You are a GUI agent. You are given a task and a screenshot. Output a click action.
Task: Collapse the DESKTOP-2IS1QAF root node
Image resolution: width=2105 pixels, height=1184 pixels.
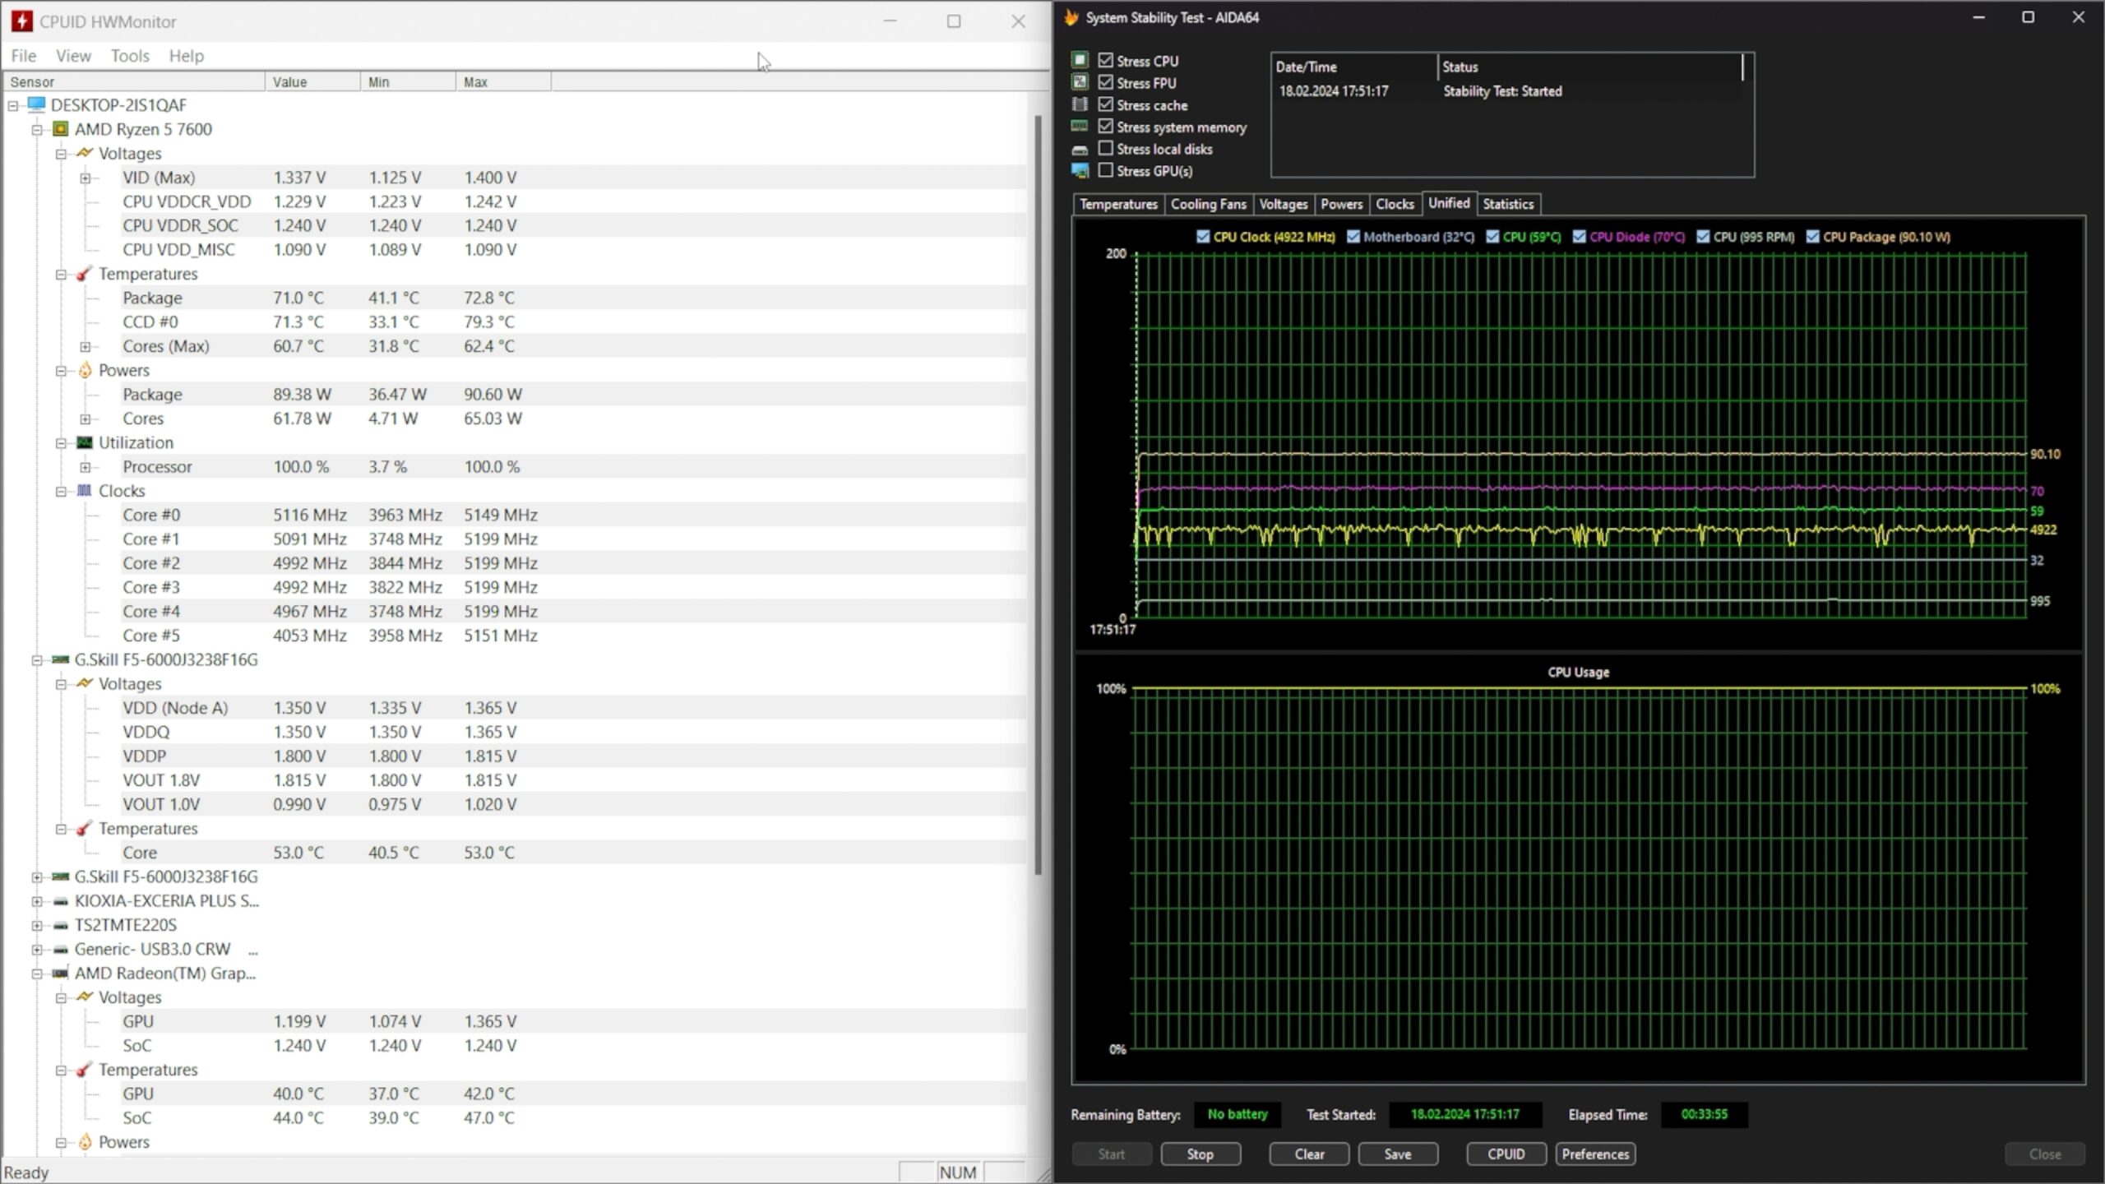[13, 106]
